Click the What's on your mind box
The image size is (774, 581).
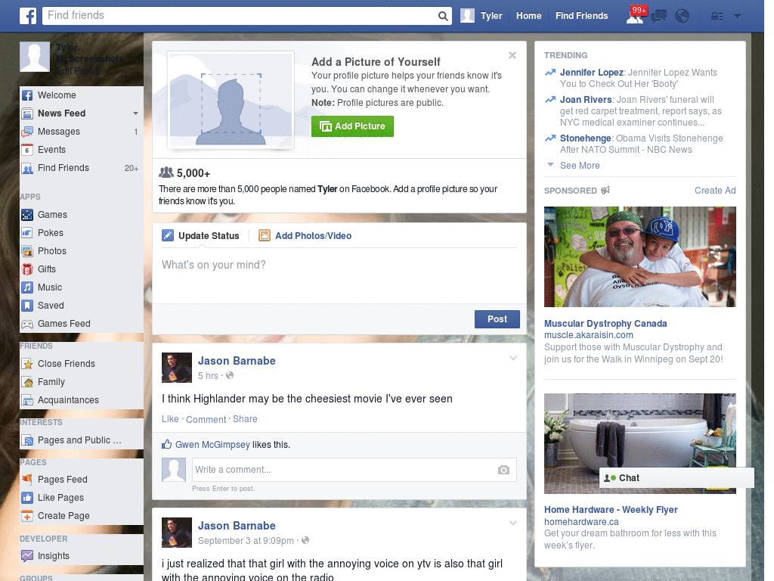coord(339,275)
